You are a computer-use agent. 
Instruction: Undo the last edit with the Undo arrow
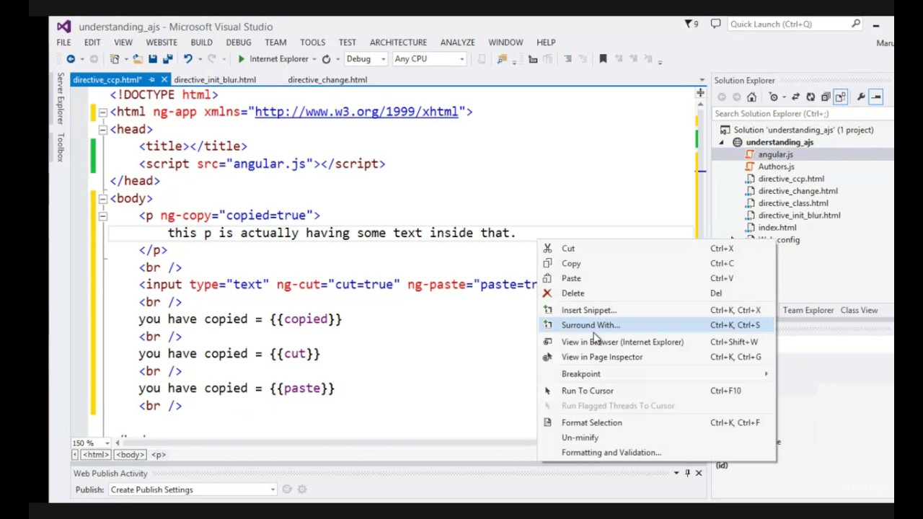[x=187, y=59]
